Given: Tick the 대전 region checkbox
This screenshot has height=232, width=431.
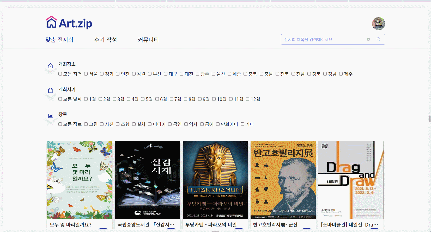Looking at the screenshot, I should coord(182,74).
